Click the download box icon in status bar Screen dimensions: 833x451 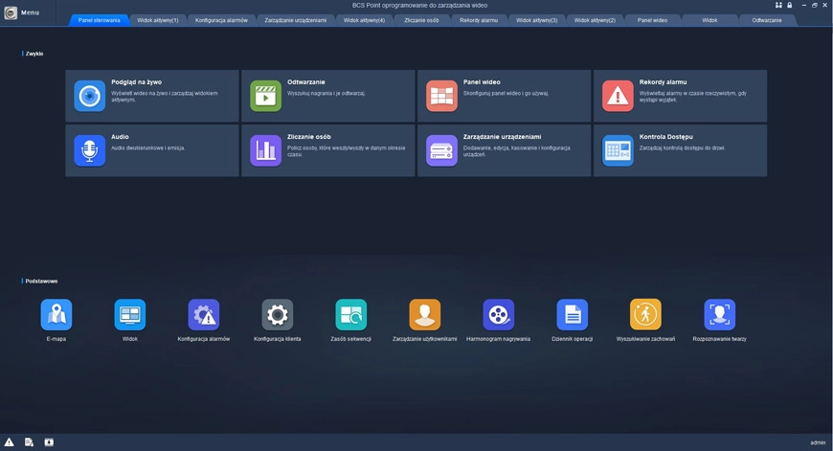point(49,442)
